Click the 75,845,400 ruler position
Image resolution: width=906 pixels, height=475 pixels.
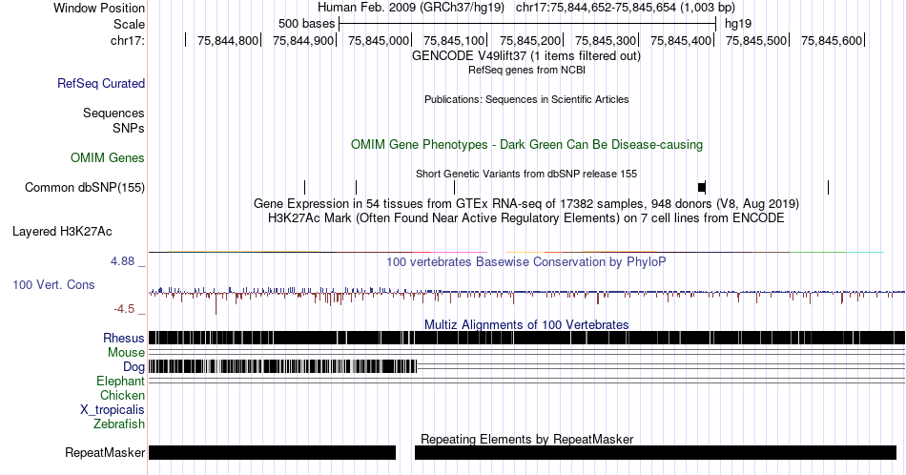(x=681, y=40)
